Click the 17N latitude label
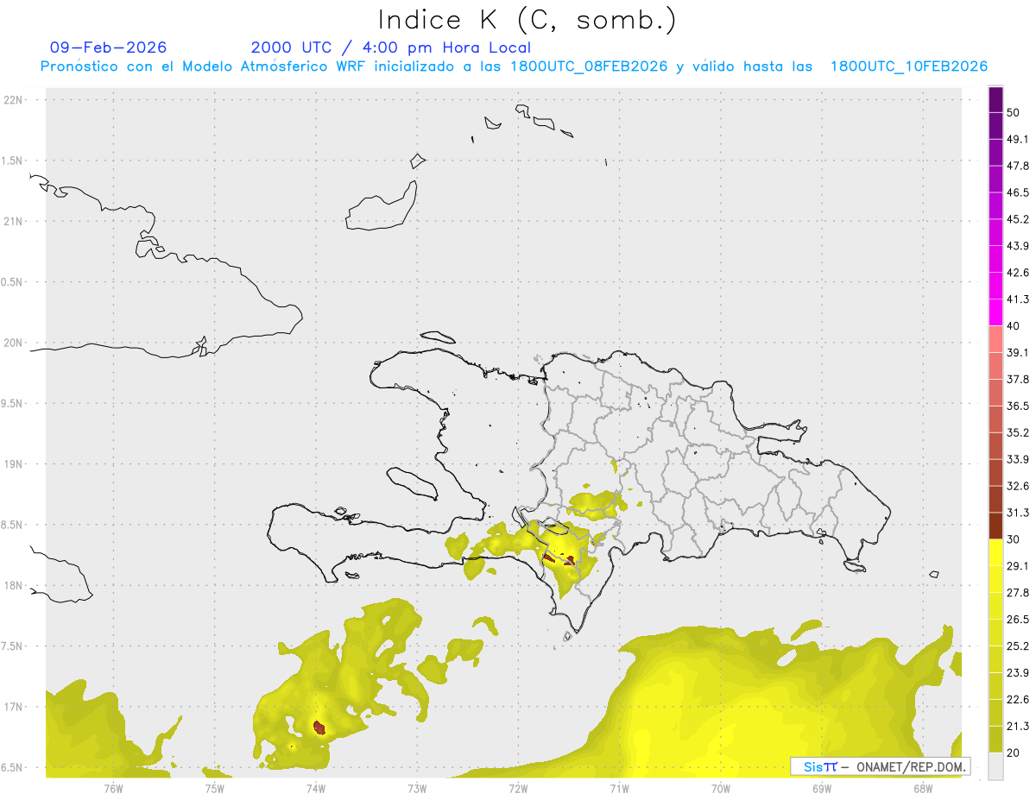This screenshot has width=1036, height=800. (14, 707)
